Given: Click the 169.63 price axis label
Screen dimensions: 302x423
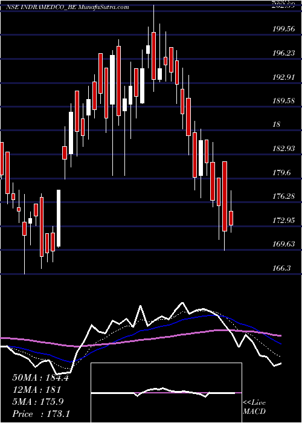Looking at the screenshot, I should tap(283, 244).
